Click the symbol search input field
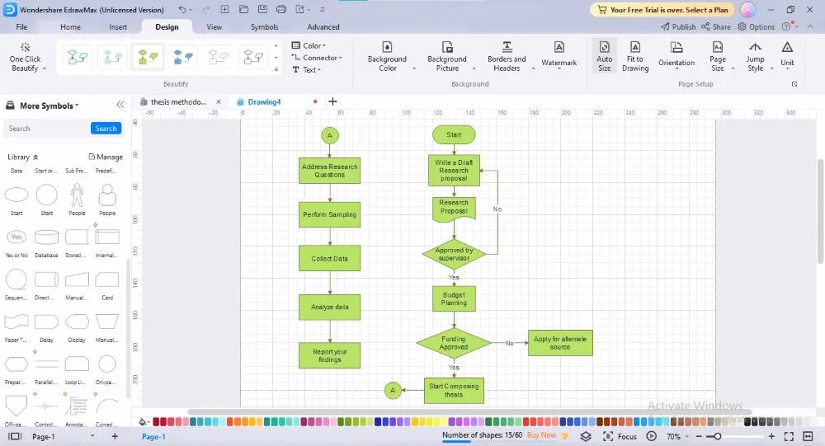Screen dimensions: 825x446 click(x=47, y=129)
